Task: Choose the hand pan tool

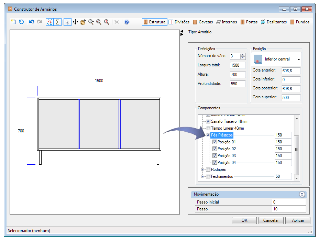Action: point(83,22)
